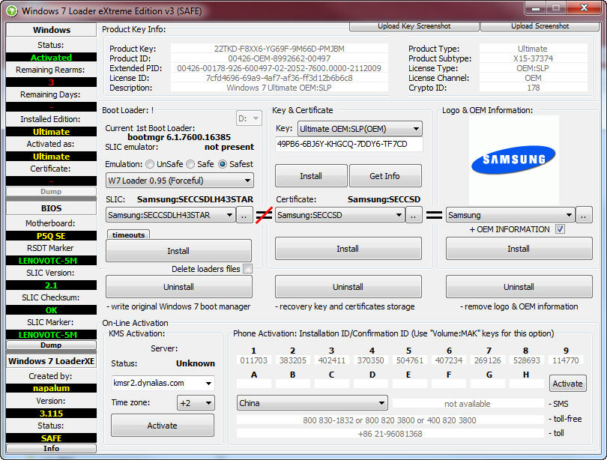Open the China country dropdown
607x460 pixels.
point(312,403)
